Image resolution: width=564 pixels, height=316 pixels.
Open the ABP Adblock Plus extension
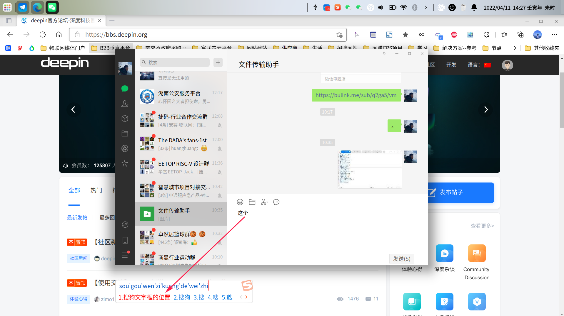click(x=454, y=35)
